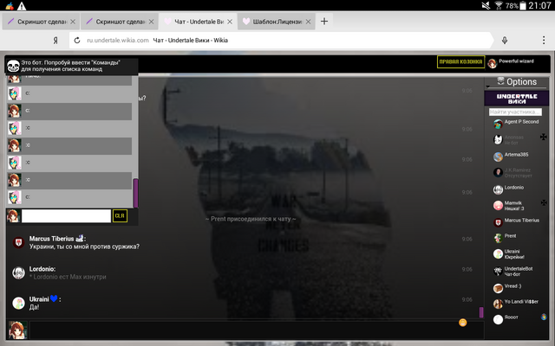Viewport: 555px width, 346px height.
Task: Select user Mamvik in the list
Action: [x=513, y=203]
